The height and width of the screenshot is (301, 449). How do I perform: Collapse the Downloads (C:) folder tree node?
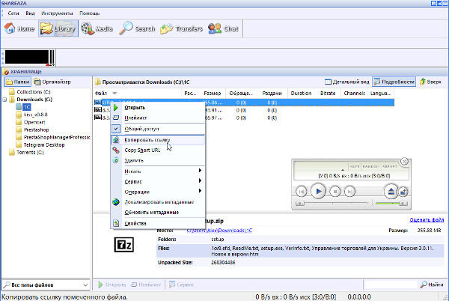[5, 99]
